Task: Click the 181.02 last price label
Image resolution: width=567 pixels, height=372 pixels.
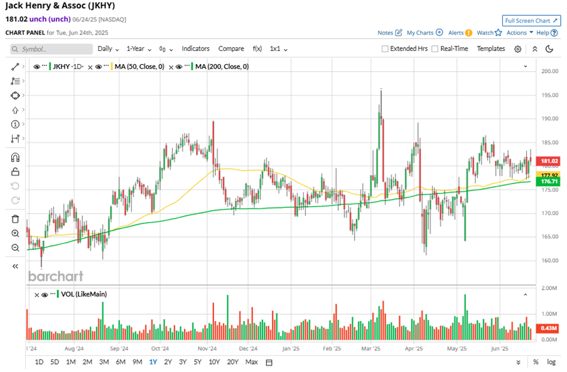Action: 549,161
